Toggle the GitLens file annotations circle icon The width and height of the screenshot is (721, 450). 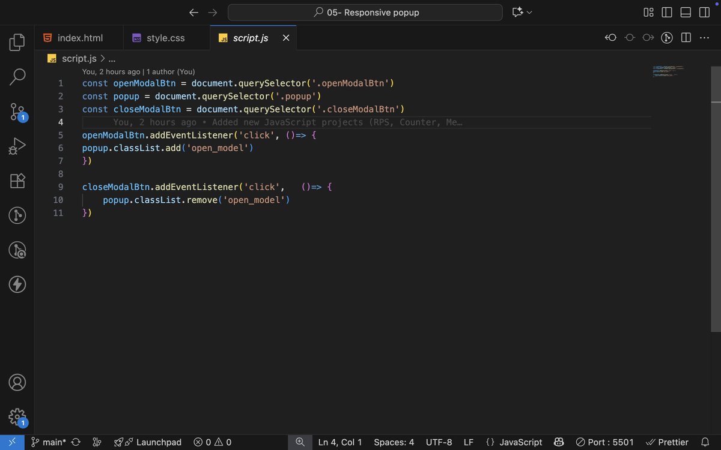(x=630, y=38)
